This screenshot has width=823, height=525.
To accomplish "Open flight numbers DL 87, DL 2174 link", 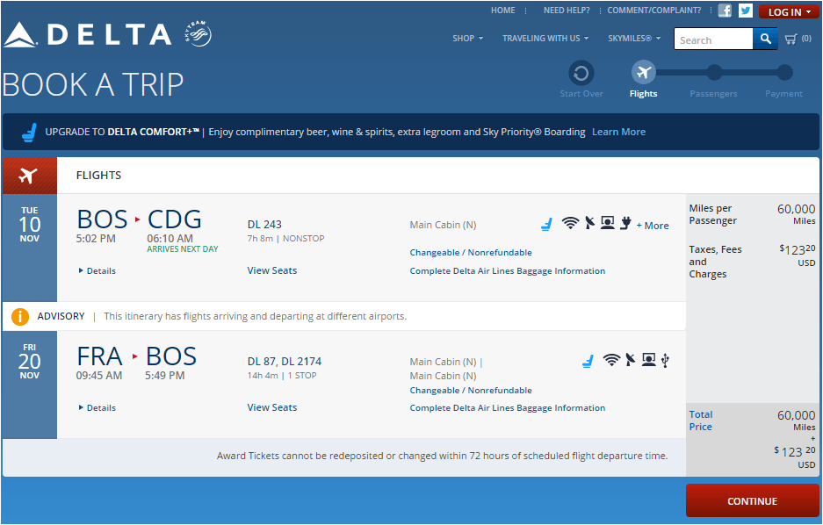I will click(285, 362).
